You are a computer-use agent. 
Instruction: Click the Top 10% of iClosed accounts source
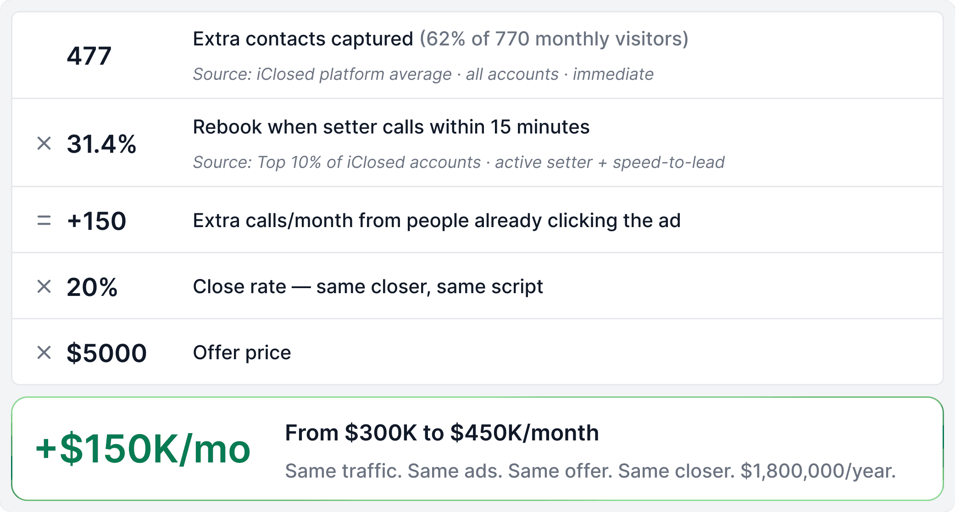458,162
